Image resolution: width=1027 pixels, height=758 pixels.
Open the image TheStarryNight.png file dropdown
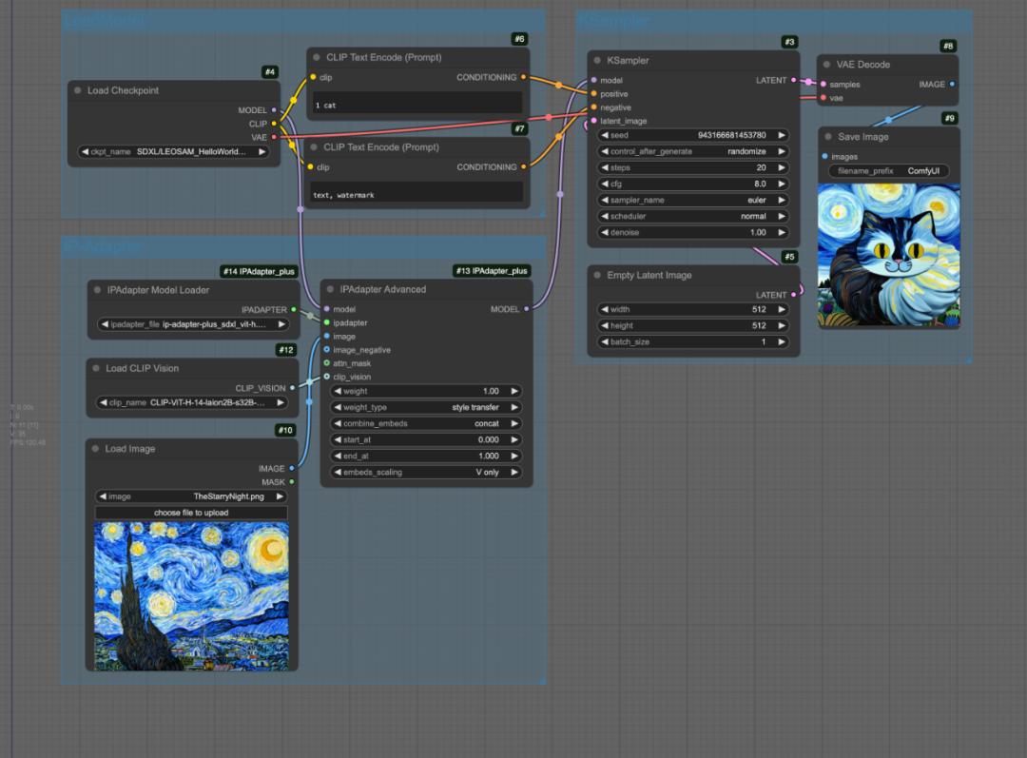pyautogui.click(x=191, y=496)
